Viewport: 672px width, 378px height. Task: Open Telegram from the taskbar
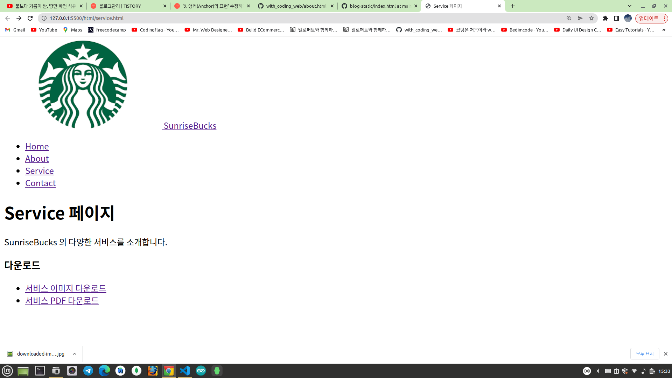(88, 371)
